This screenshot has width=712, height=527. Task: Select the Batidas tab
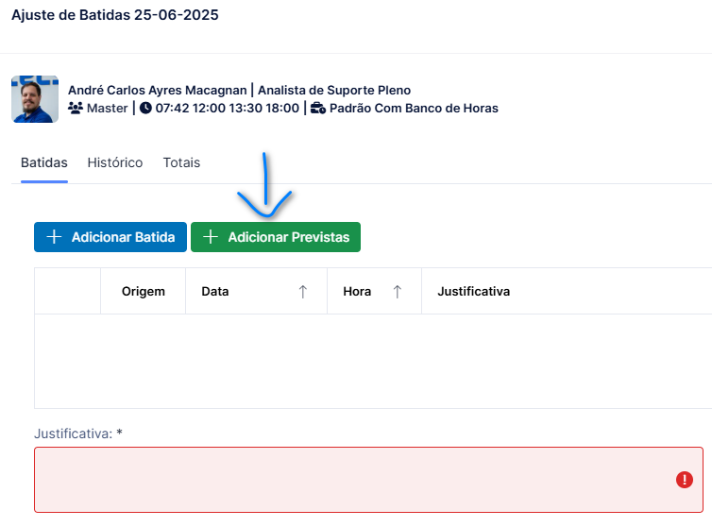(x=44, y=162)
